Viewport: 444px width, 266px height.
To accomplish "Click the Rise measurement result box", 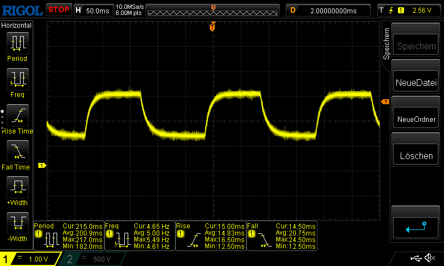I will click(211, 236).
